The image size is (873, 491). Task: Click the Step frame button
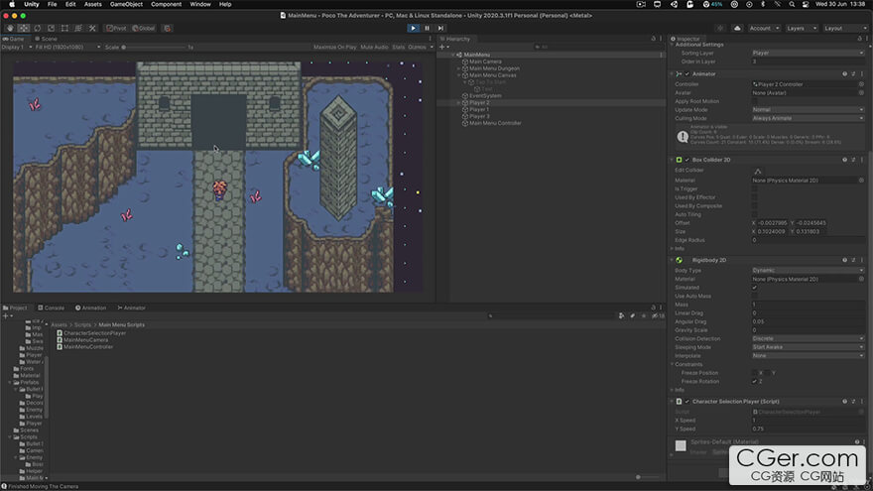point(440,28)
